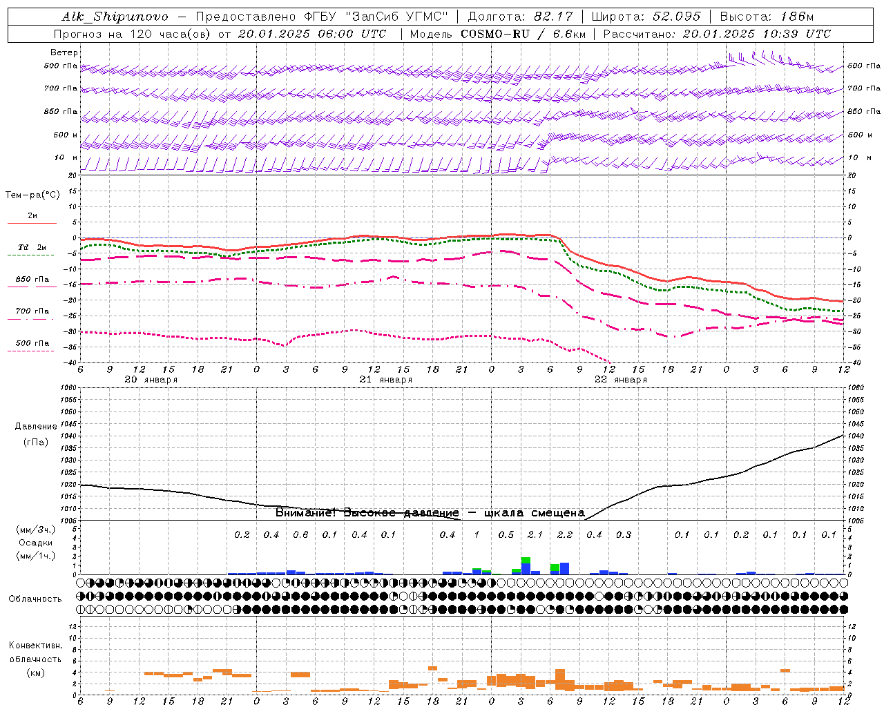The image size is (884, 707).
Task: Click the (мм/1ч.) units label
Action: click(x=35, y=556)
